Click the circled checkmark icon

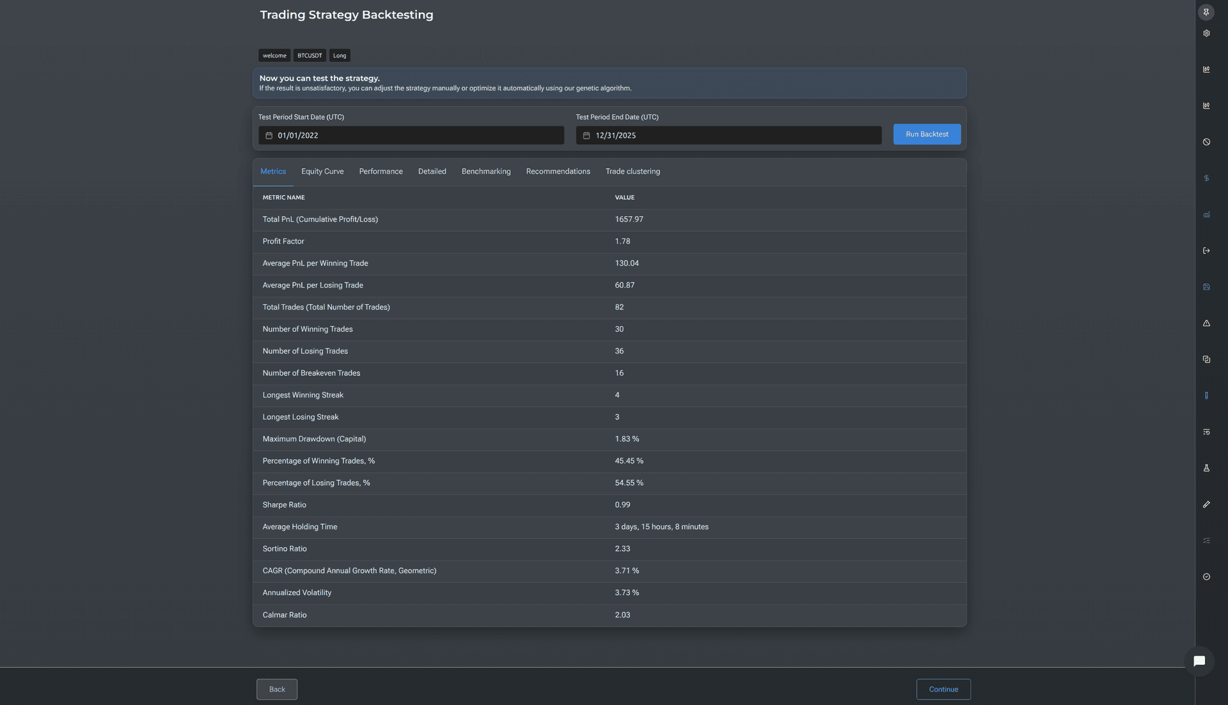(x=1206, y=577)
